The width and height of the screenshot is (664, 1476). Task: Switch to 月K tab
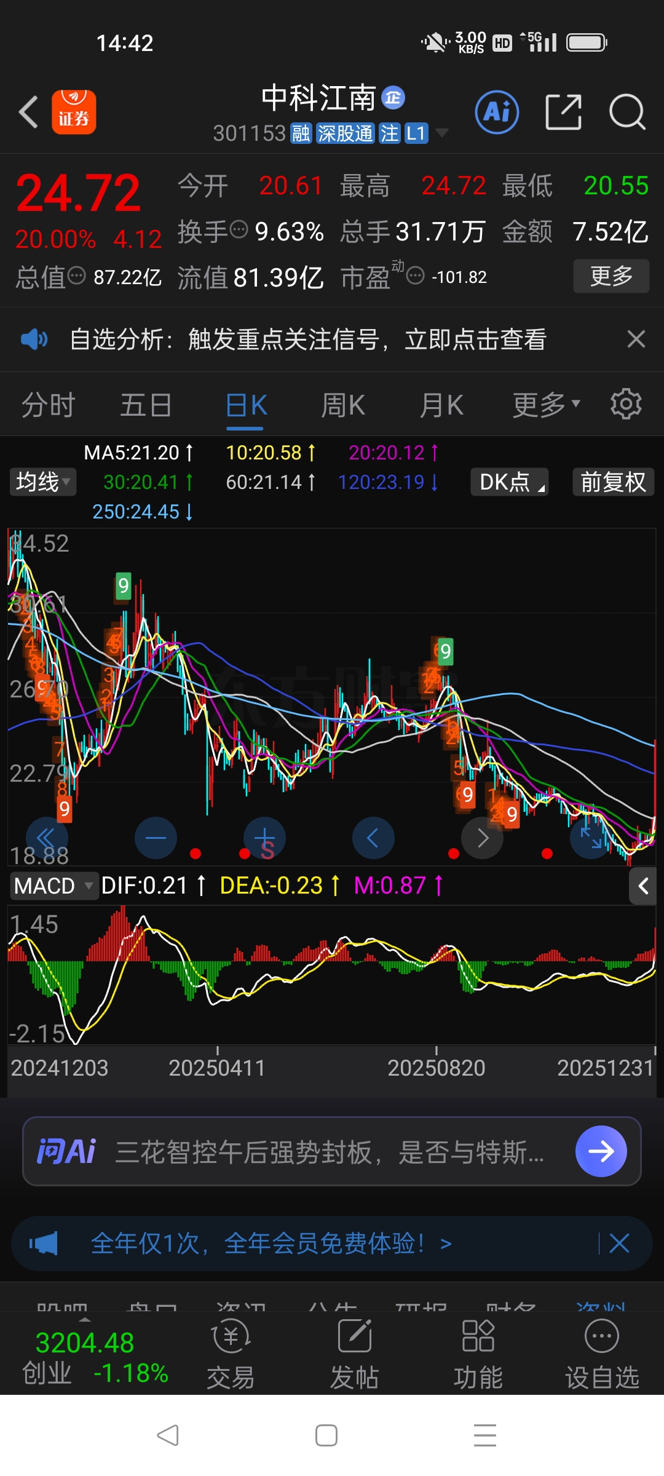pyautogui.click(x=441, y=405)
